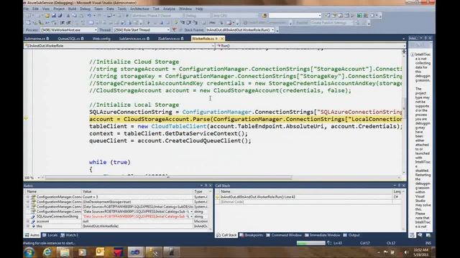Pin the Autos panel
This screenshot has height=258, width=460.
(206, 186)
